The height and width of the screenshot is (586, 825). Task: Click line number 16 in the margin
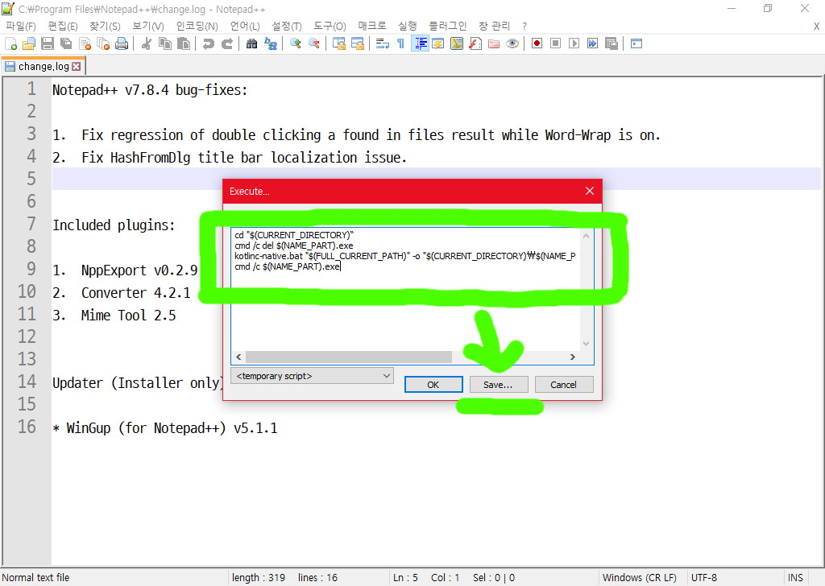[x=27, y=427]
